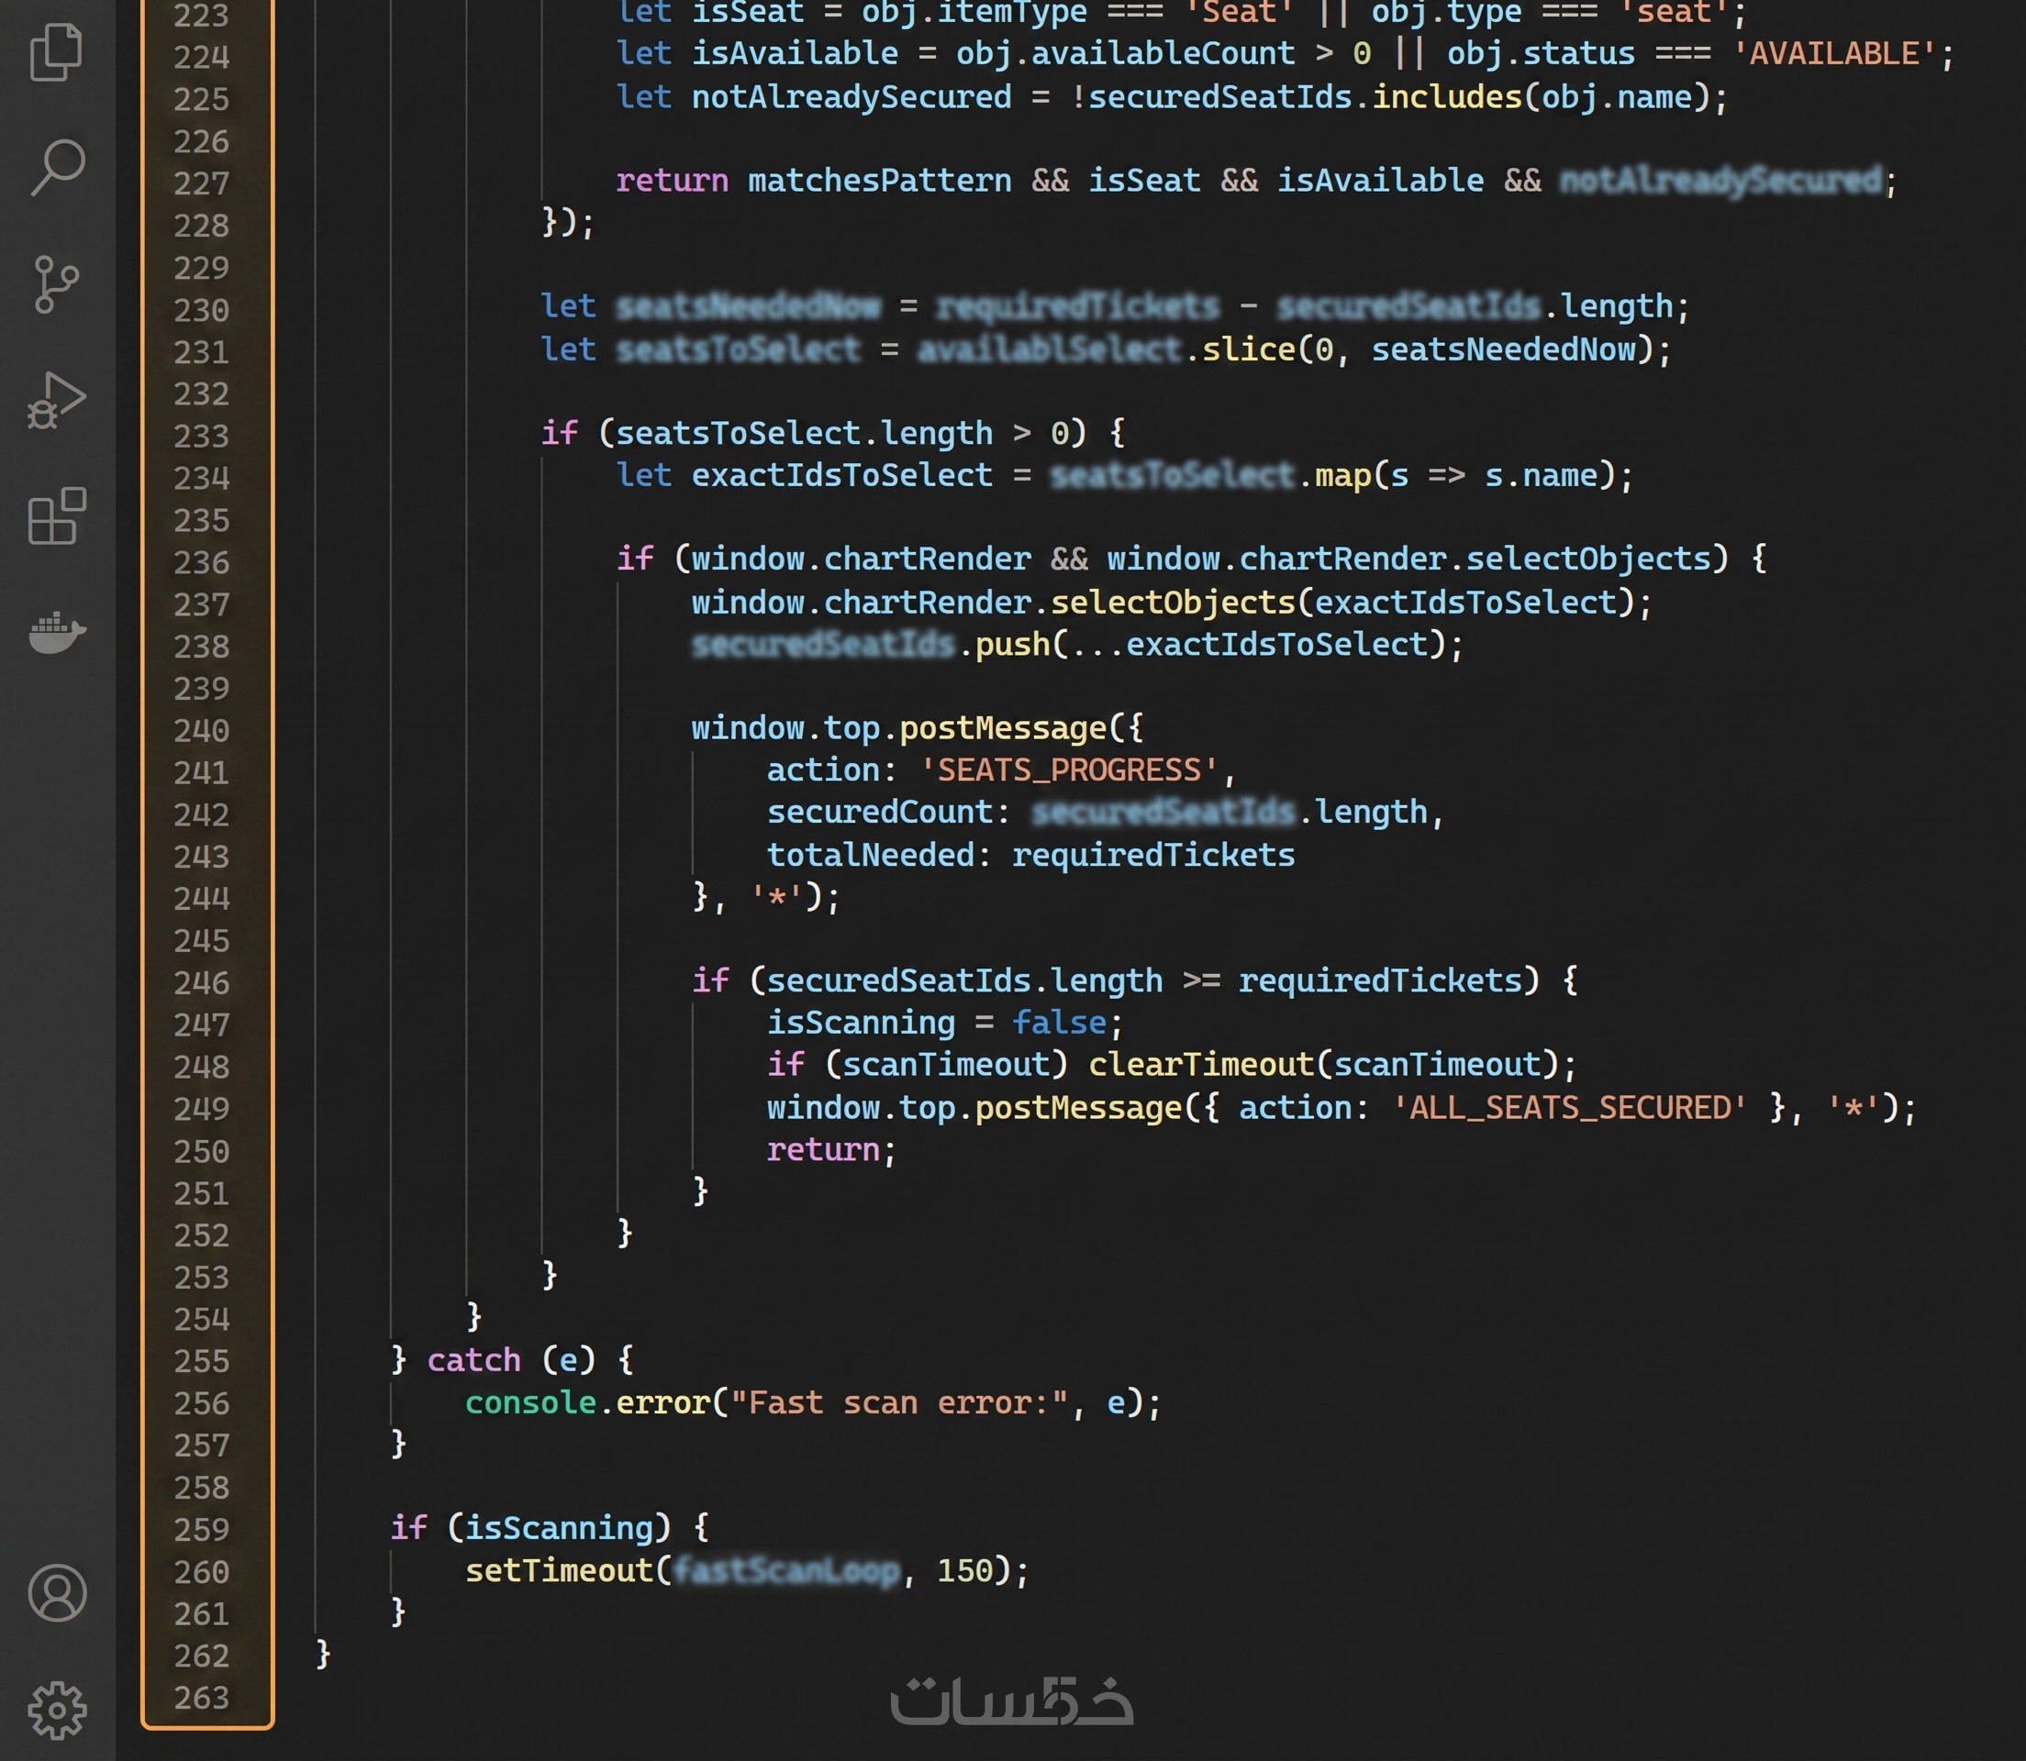Open the Accounts profile icon
Screen dimensions: 2026x1761
click(57, 1593)
